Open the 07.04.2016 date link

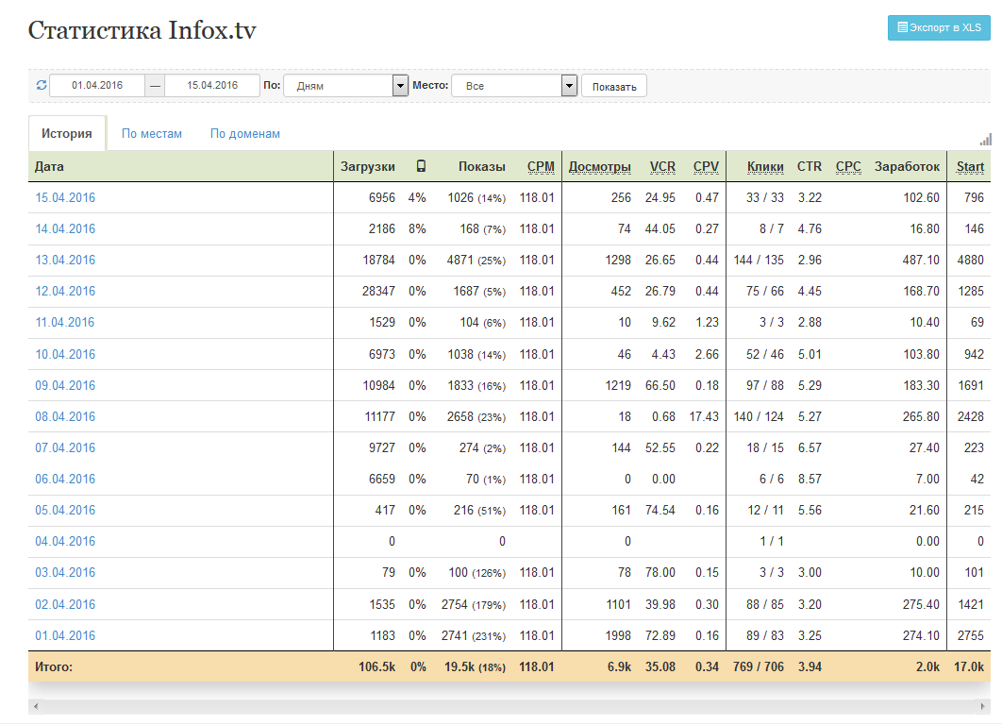coord(65,447)
